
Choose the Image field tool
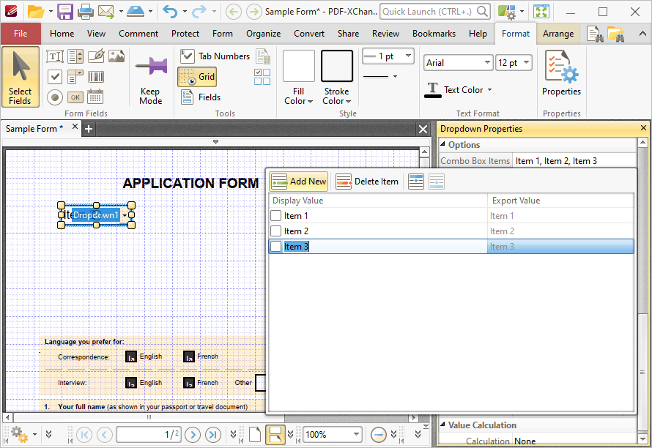pyautogui.click(x=116, y=56)
